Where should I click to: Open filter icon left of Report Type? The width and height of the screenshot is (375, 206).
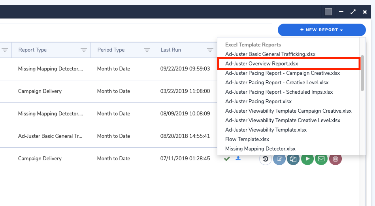5,50
